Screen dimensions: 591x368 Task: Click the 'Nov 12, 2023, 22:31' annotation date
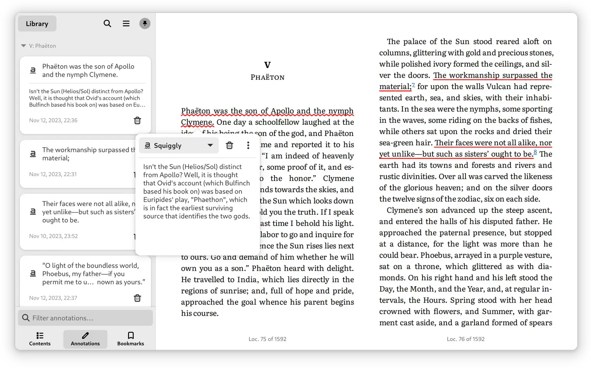pyautogui.click(x=53, y=174)
